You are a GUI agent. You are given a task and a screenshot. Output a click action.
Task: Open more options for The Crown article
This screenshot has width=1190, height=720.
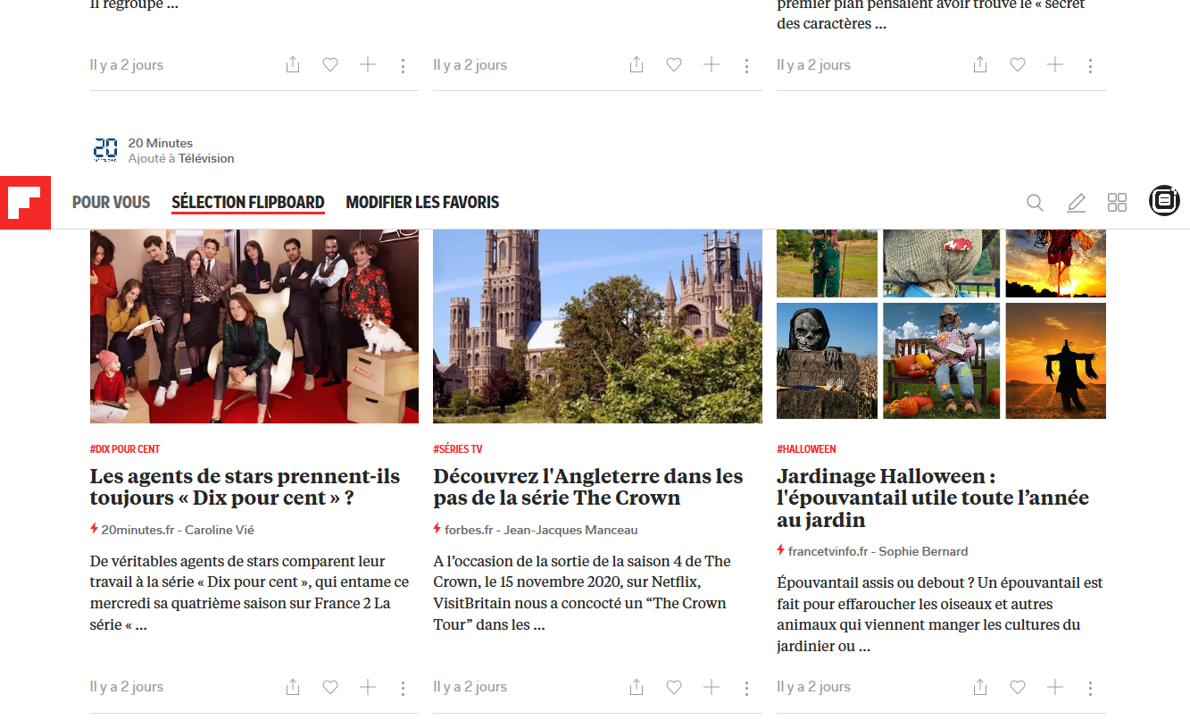click(746, 688)
